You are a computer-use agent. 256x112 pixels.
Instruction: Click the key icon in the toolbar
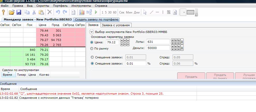[4, 12]
